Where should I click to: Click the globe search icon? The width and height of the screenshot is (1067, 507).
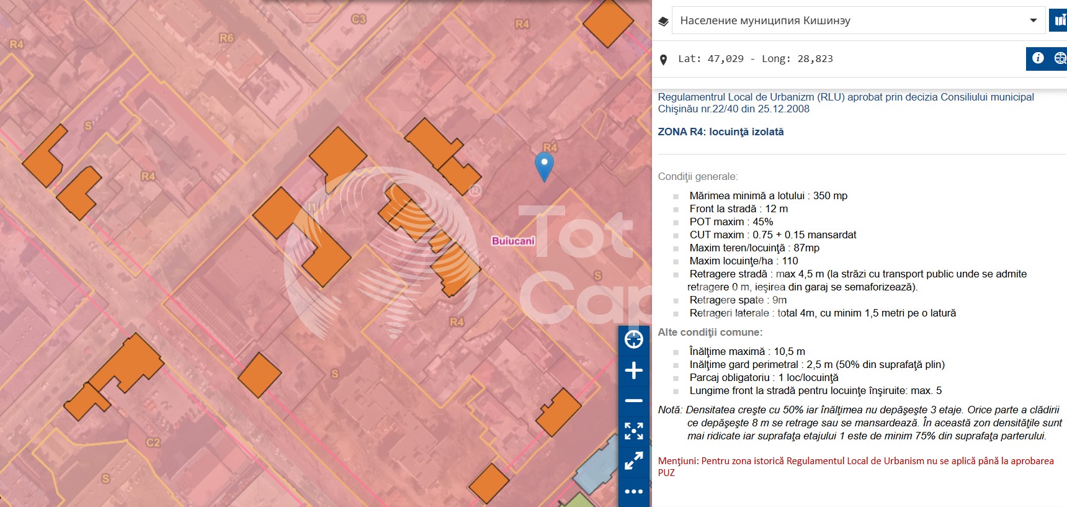[1060, 58]
